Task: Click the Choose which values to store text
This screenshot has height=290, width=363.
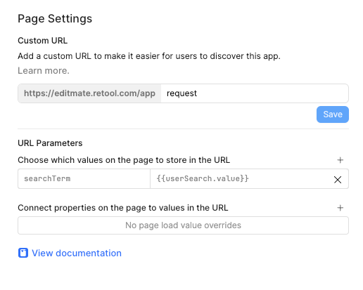Action: (124, 160)
